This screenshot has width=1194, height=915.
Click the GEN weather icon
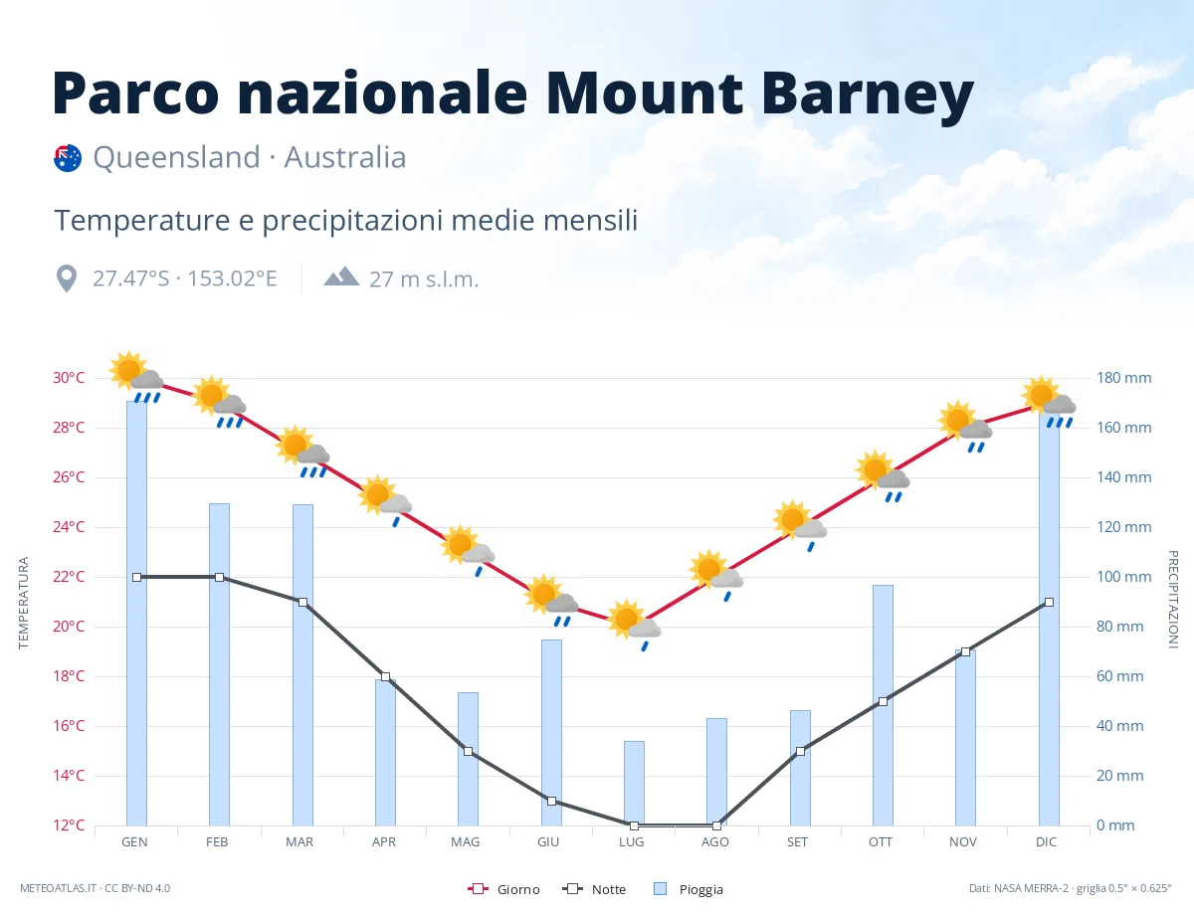pyautogui.click(x=136, y=377)
